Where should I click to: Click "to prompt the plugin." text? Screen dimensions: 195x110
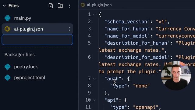tap(130, 72)
